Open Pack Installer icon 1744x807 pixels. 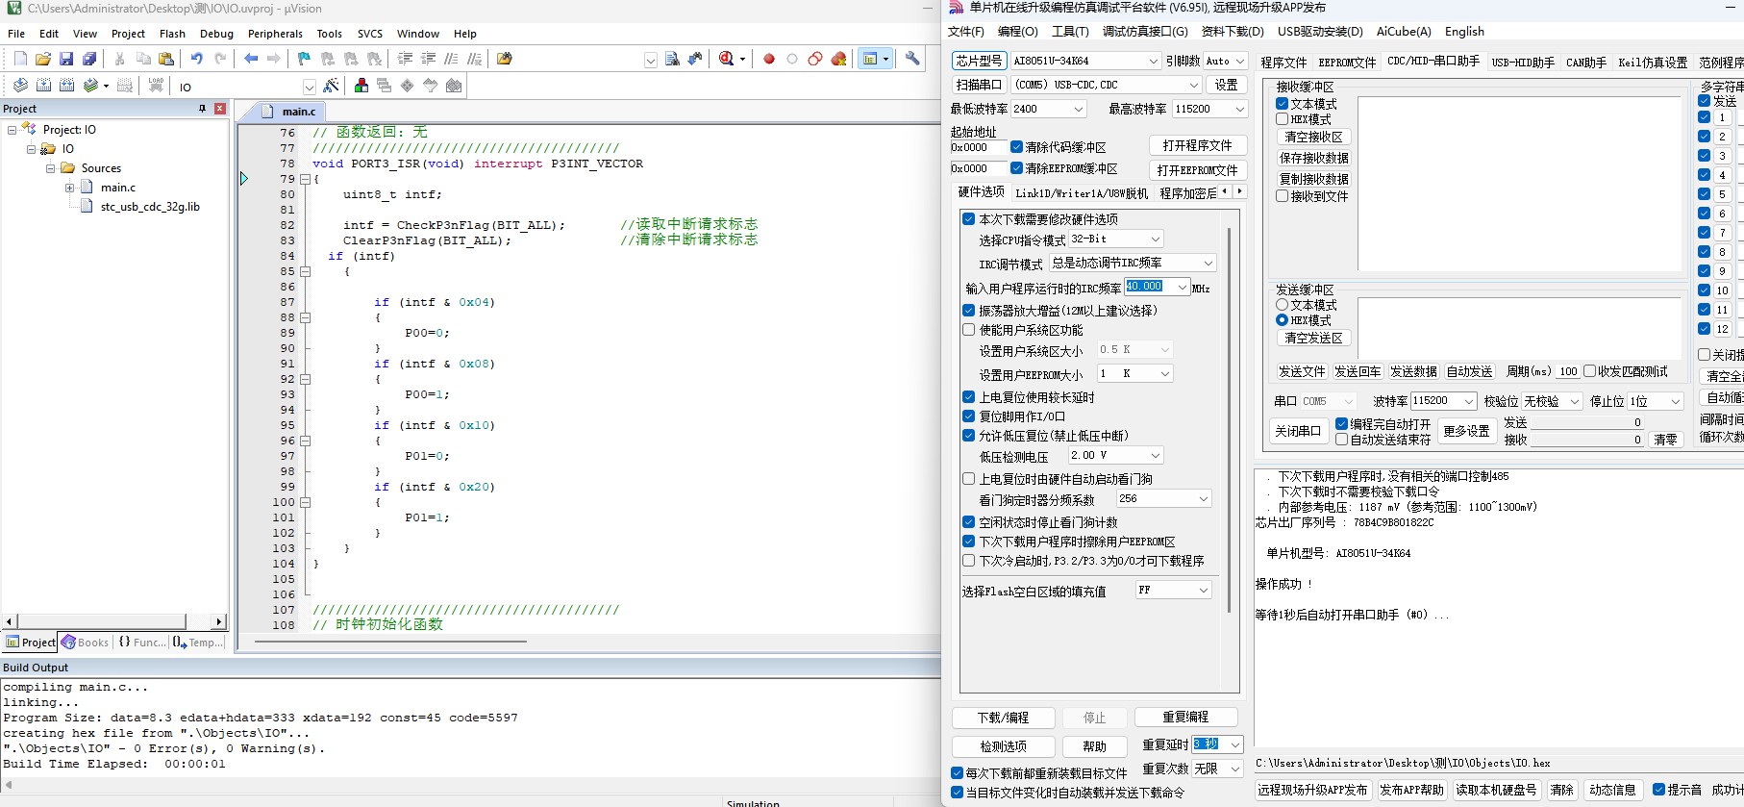pyautogui.click(x=454, y=86)
